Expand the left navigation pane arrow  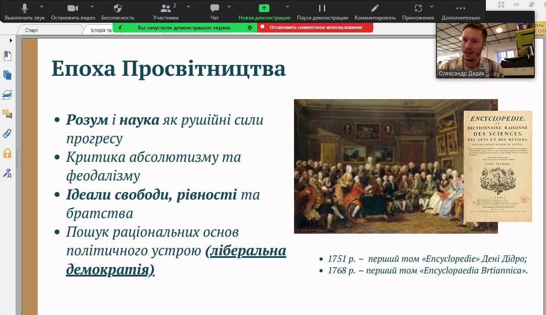point(11,40)
